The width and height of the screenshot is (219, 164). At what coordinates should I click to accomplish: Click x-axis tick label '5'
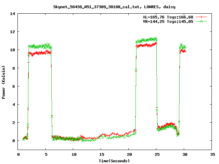coord(46,154)
